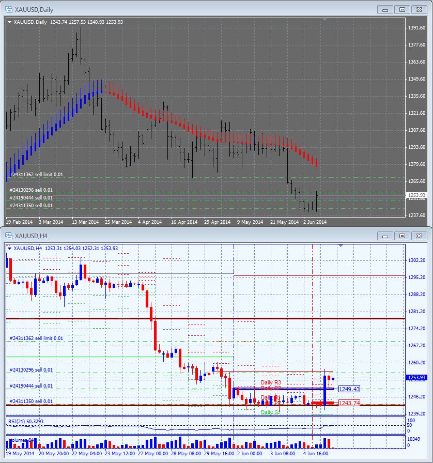Minimize the XAUUSD,Daily chart window
433x463 pixels.
(x=385, y=10)
